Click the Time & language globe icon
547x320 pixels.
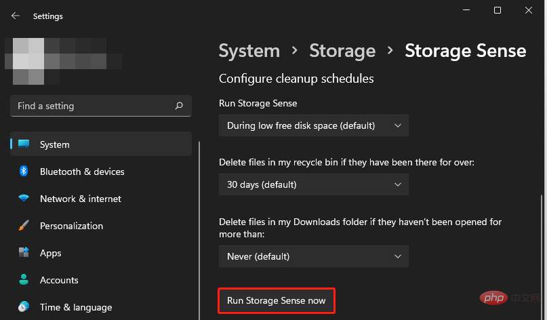pyautogui.click(x=24, y=306)
